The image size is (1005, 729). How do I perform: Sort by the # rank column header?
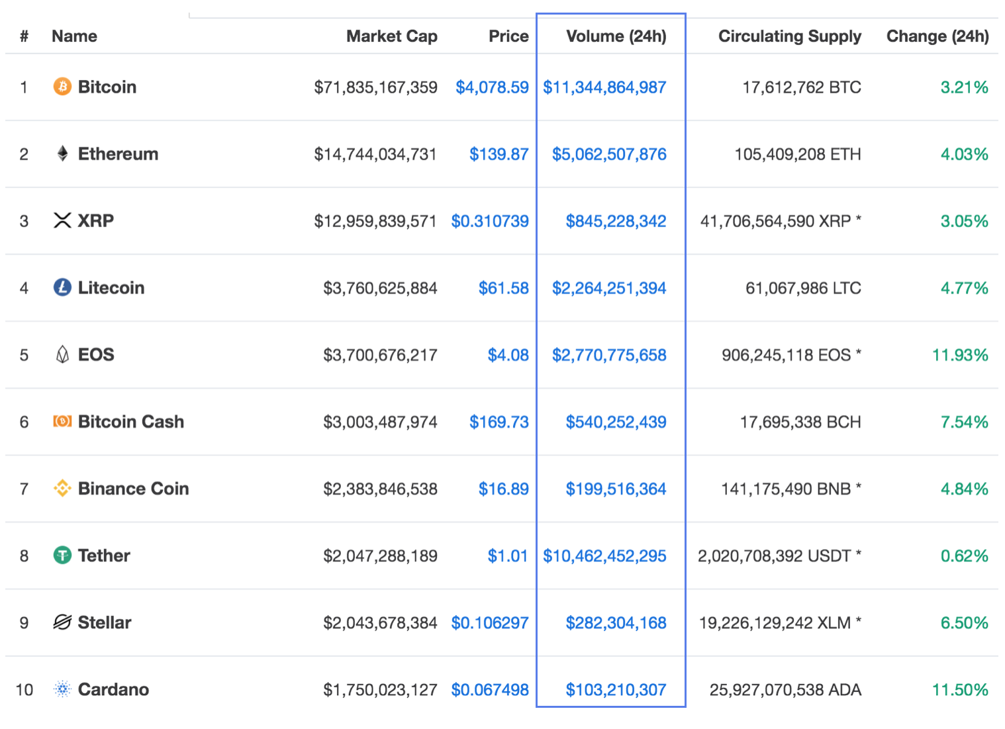24,36
